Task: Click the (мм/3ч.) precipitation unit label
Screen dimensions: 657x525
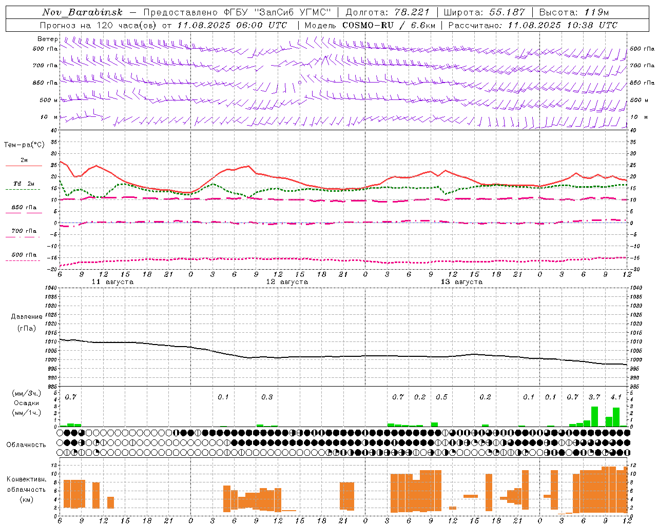Action: [27, 393]
